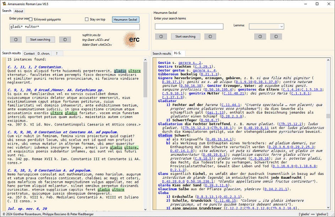Click scroll down arrow in H.-S. panel
This screenshot has width=335, height=217.
[328, 208]
